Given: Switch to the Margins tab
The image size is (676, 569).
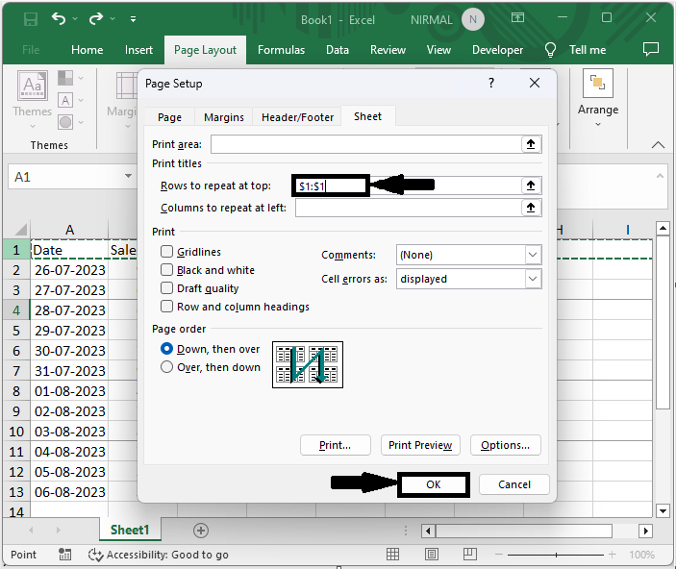Looking at the screenshot, I should tap(224, 117).
